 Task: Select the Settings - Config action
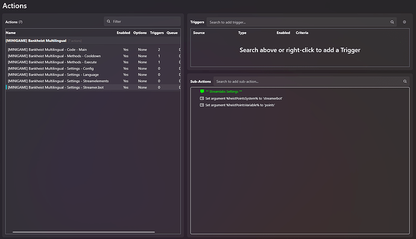[x=93, y=69]
